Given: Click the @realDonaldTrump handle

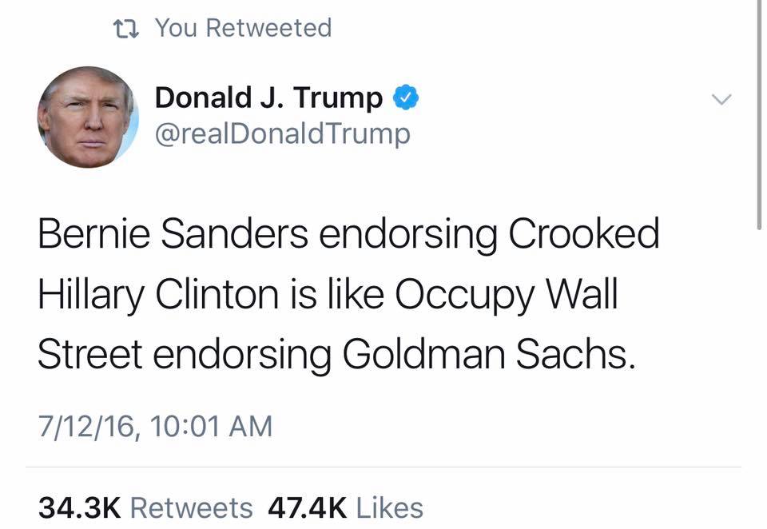Looking at the screenshot, I should click(282, 133).
